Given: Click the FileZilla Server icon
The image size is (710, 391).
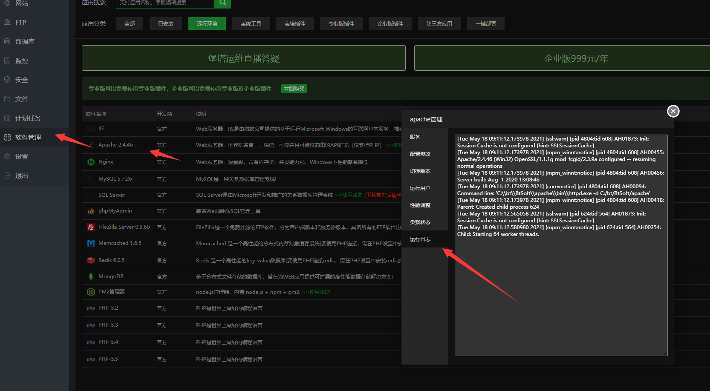Looking at the screenshot, I should click(91, 227).
